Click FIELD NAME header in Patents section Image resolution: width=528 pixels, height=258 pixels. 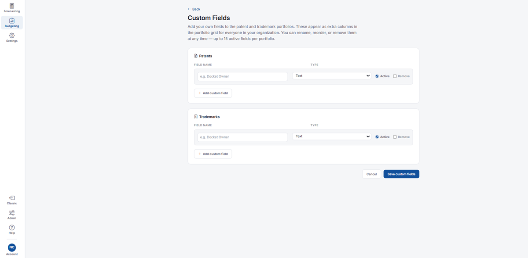click(x=203, y=65)
